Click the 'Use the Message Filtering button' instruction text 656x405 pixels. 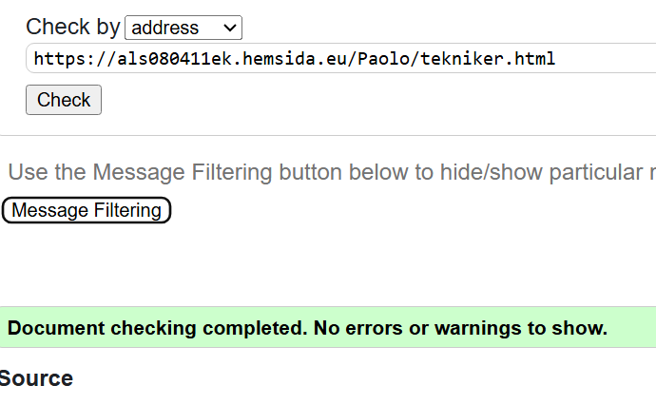pyautogui.click(x=190, y=172)
